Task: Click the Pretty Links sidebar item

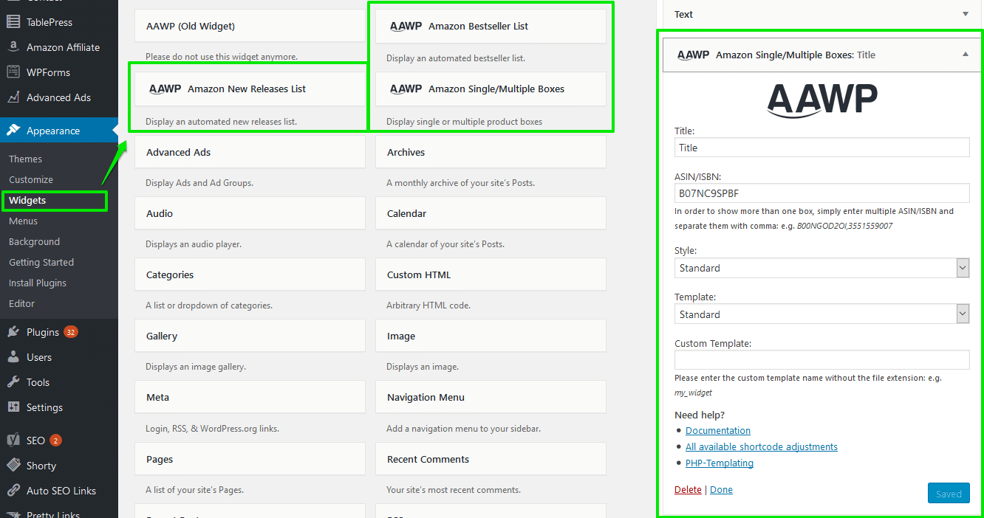Action: 53,513
